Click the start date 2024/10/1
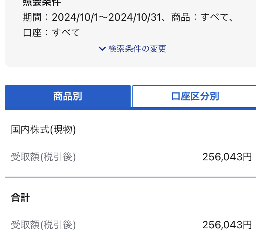This screenshot has width=256, height=242. 75,17
